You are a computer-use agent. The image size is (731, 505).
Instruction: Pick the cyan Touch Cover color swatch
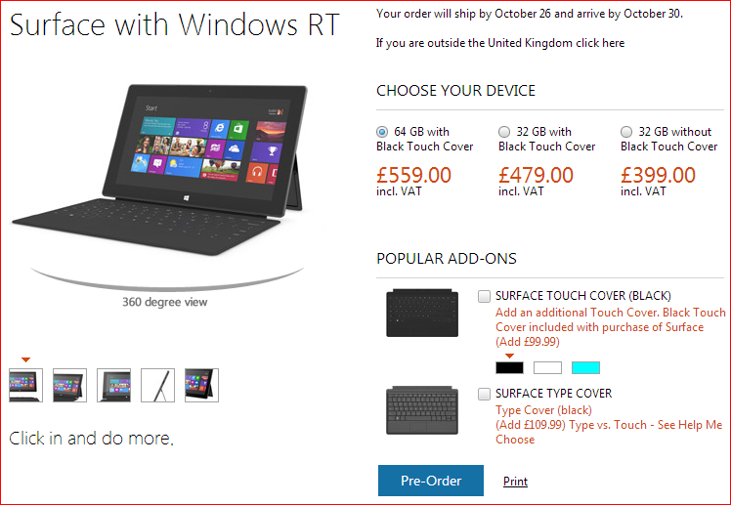tap(585, 367)
